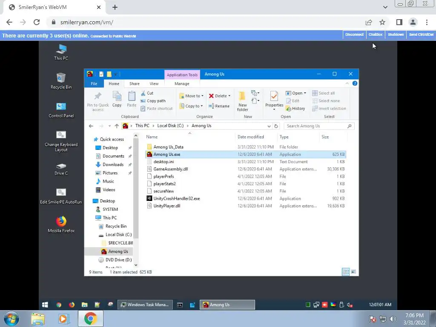Click Rename in the Organize group

[x=219, y=106]
